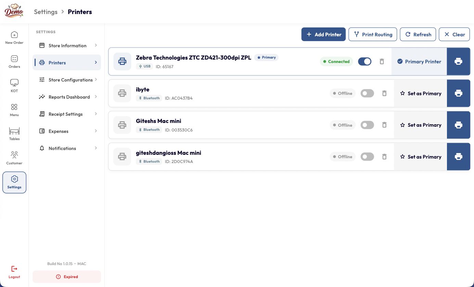Viewport: 474px width, 287px height.
Task: Enable the ibyte printer toggle
Action: [367, 93]
